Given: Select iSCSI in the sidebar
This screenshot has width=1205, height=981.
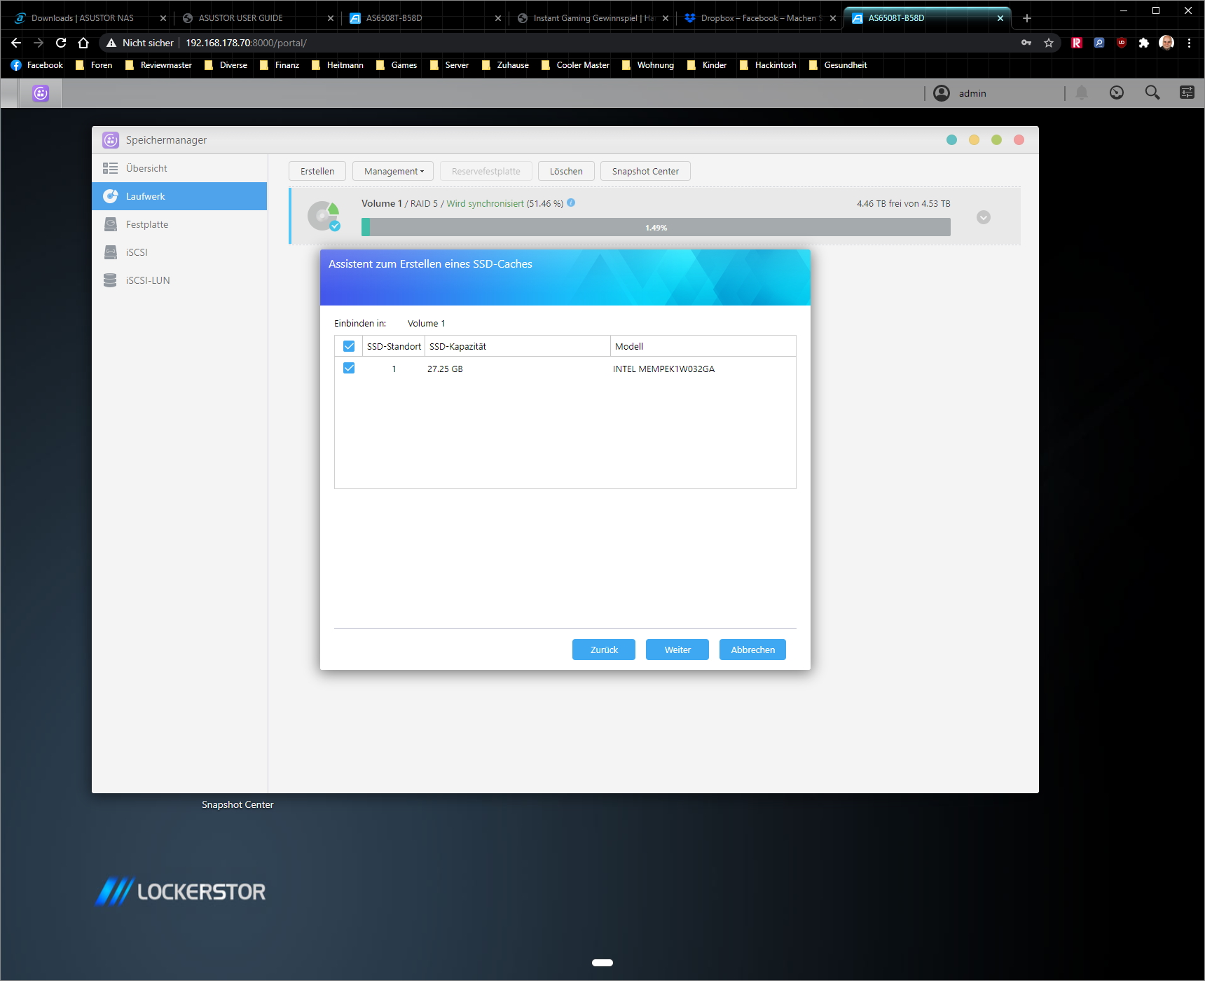Looking at the screenshot, I should [179, 252].
